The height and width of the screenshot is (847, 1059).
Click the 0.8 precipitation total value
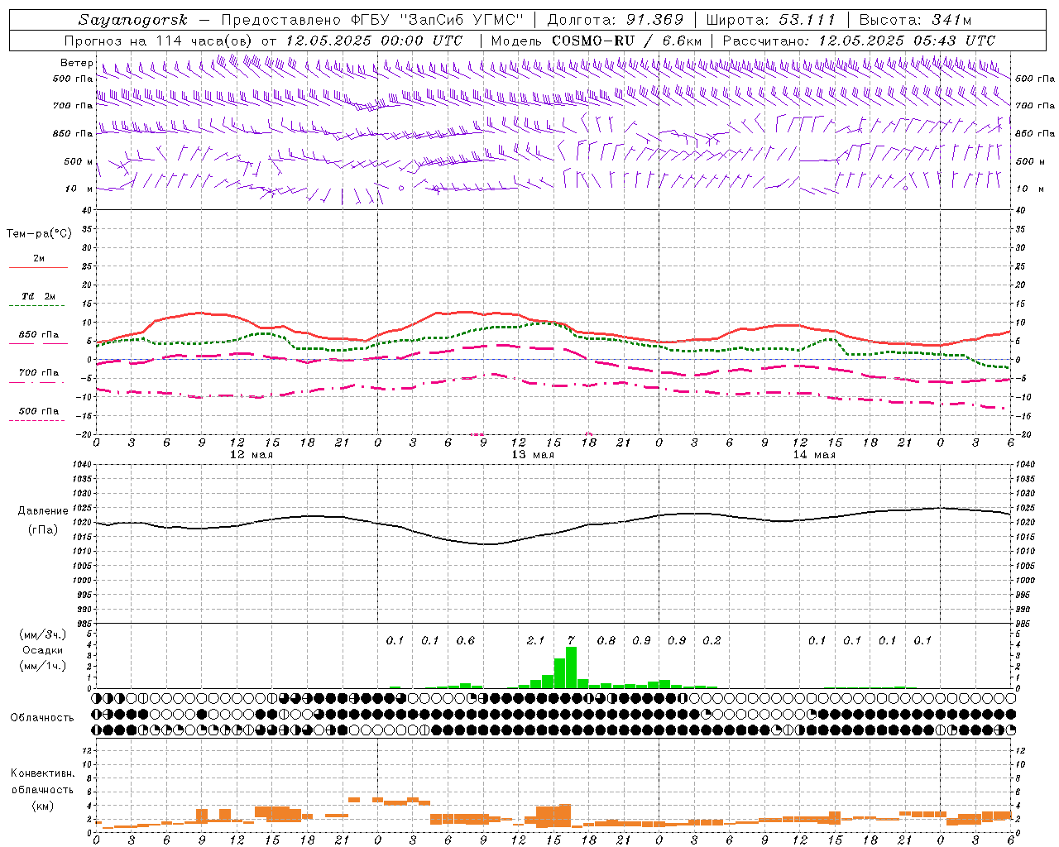(606, 640)
